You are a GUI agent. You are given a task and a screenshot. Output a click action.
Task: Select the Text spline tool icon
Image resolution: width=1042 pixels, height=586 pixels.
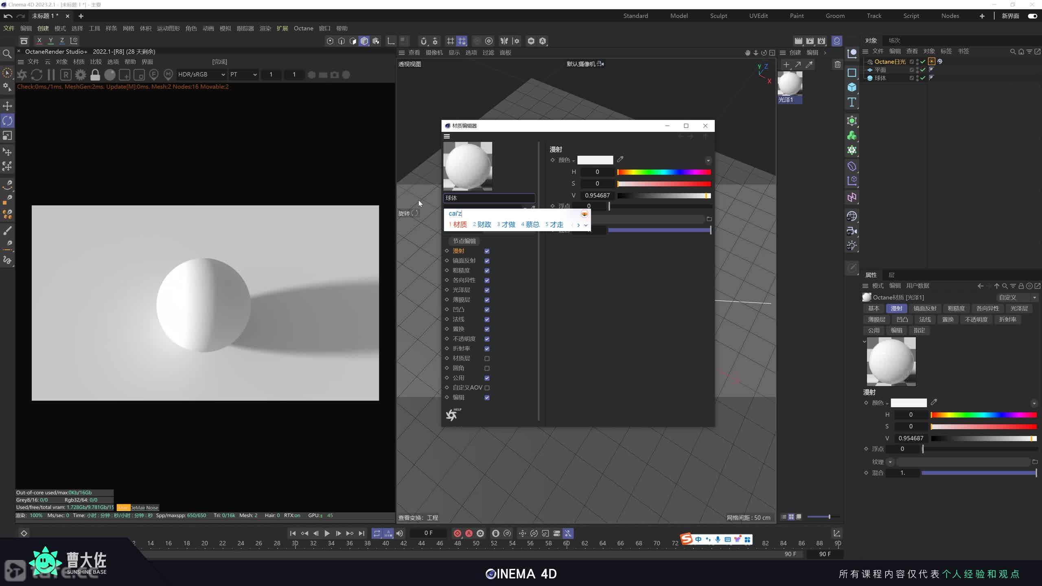point(852,102)
